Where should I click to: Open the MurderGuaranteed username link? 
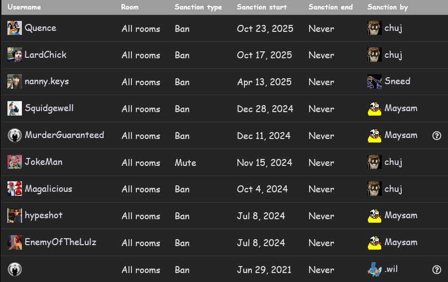(x=64, y=135)
